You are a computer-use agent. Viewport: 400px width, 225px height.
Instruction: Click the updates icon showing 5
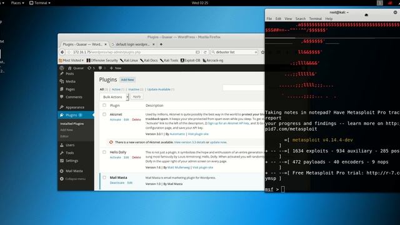click(91, 68)
